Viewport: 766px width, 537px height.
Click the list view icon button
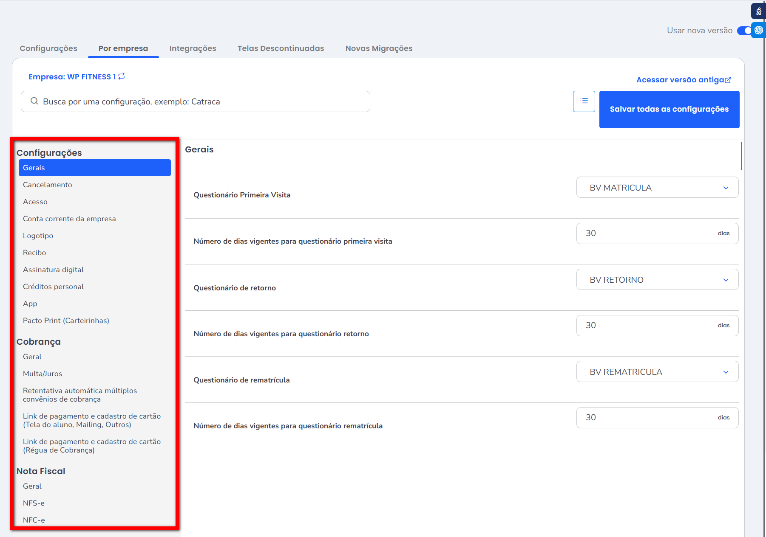click(584, 101)
